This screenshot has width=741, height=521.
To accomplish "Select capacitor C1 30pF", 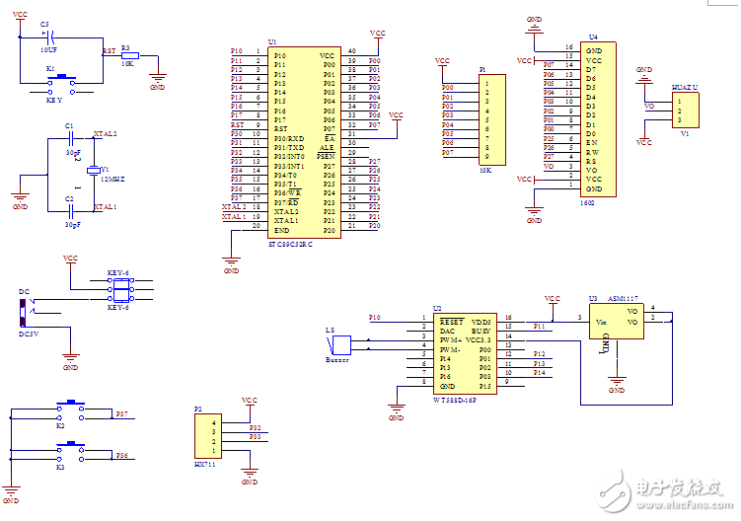I will (x=71, y=139).
